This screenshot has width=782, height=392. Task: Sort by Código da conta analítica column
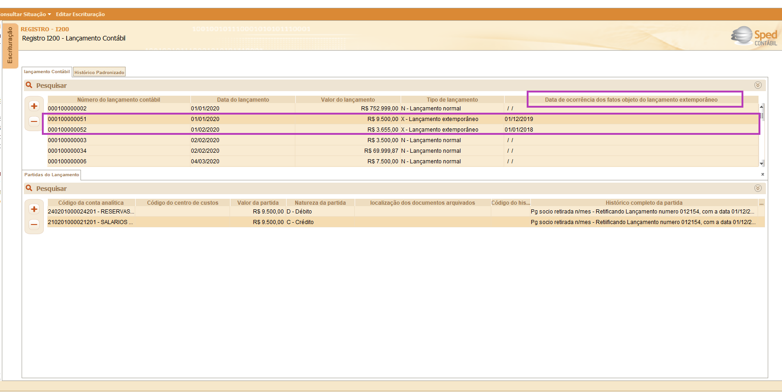click(x=91, y=203)
